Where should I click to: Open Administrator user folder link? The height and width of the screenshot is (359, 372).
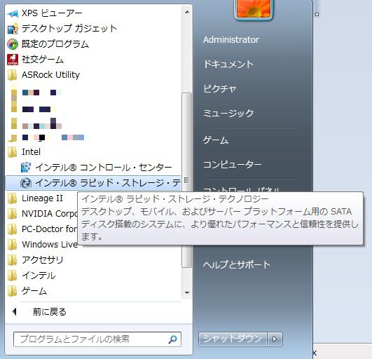[231, 40]
